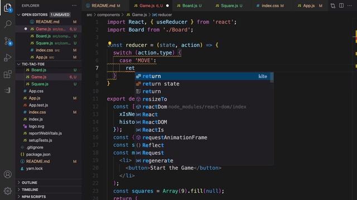Image resolution: width=357 pixels, height=200 pixels.
Task: Click line number 7 in gutter
Action: tap(97, 68)
